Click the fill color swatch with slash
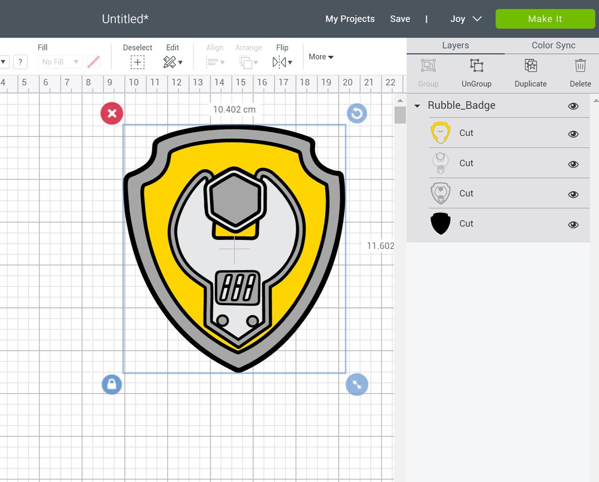Screen dimensions: 599x482 coord(94,62)
